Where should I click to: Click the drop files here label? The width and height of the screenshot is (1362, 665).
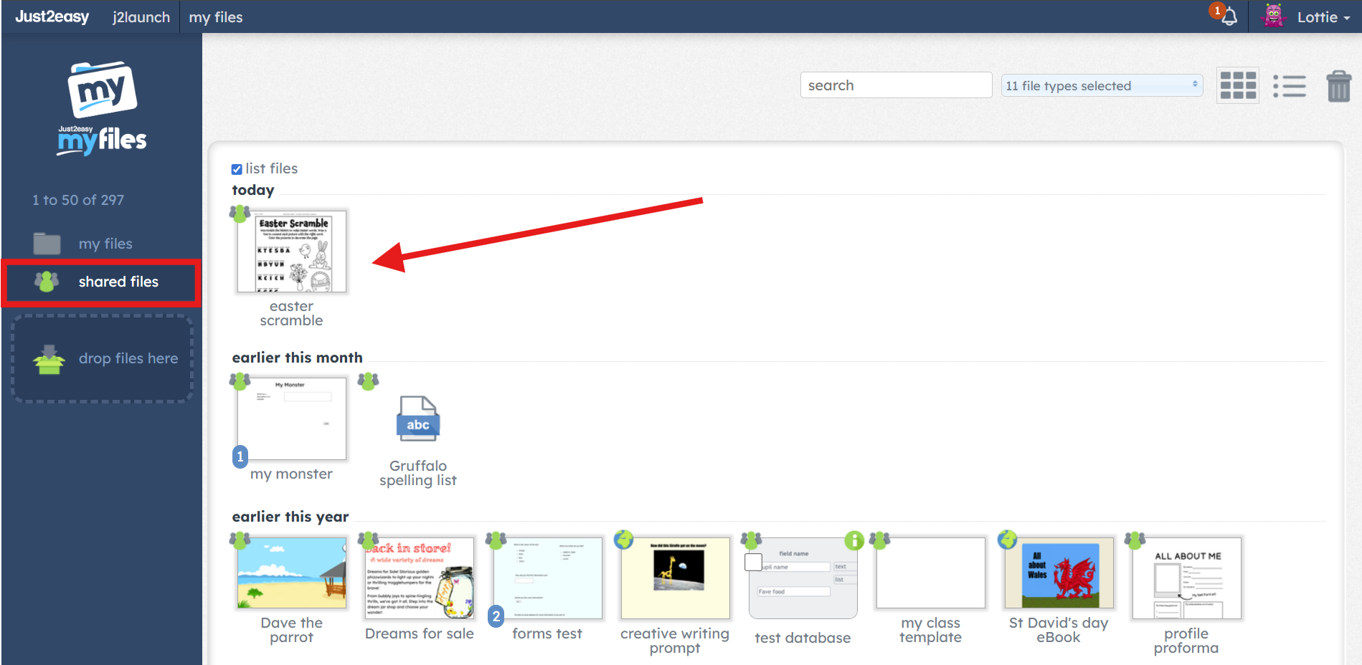128,358
